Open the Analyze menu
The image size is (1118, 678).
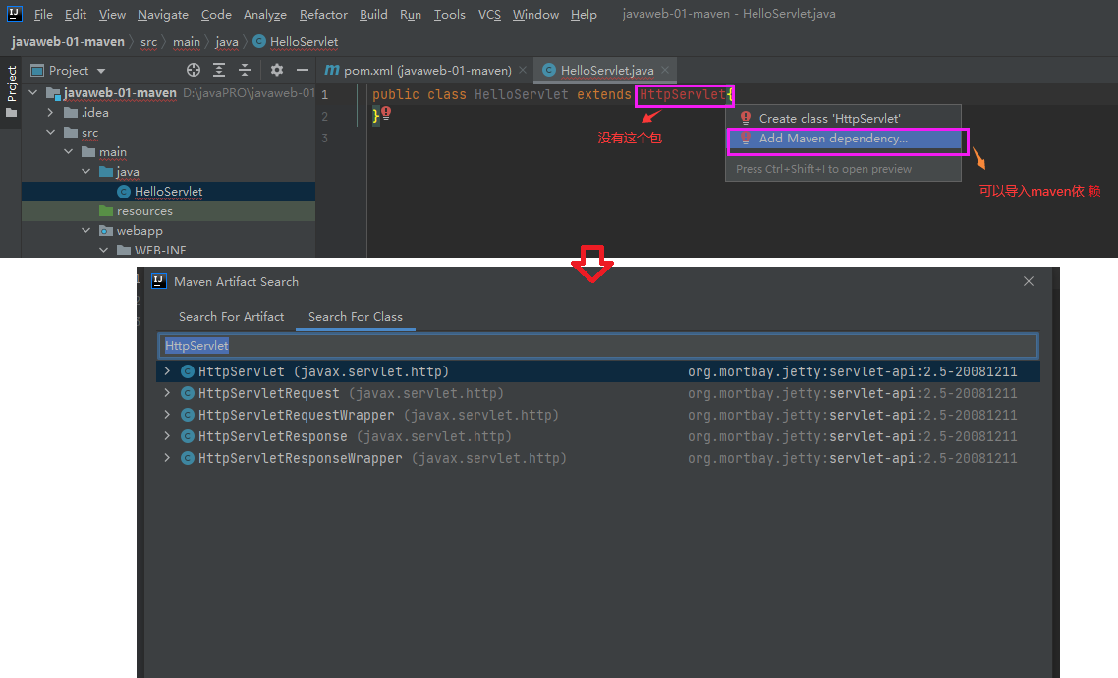pyautogui.click(x=264, y=15)
